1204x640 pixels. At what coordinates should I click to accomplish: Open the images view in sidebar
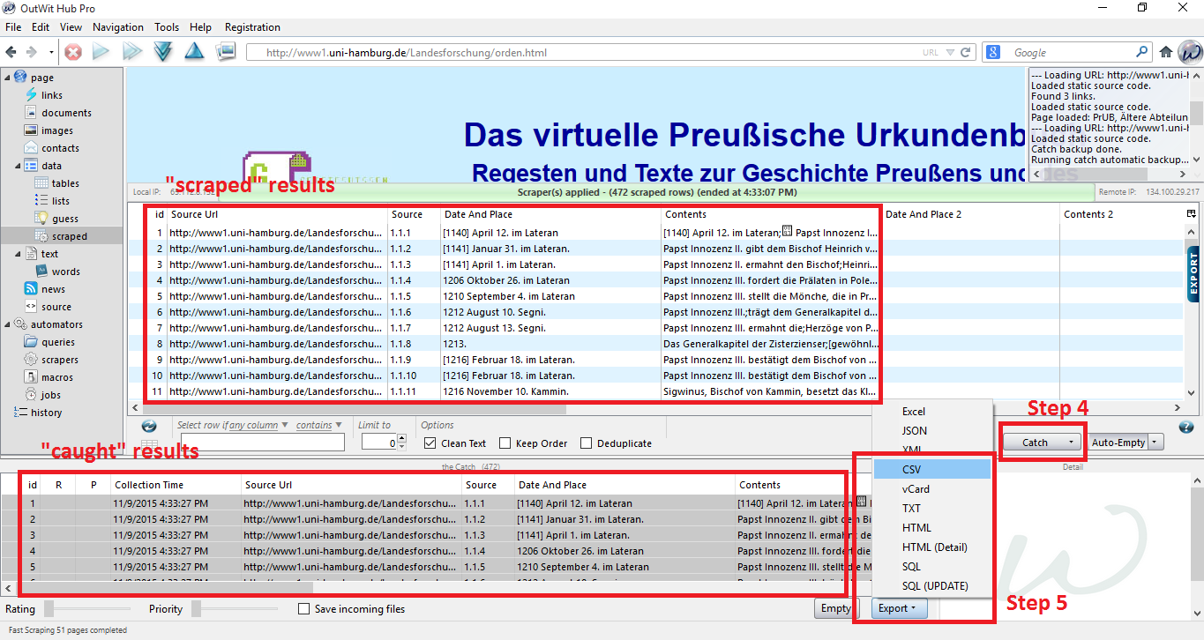57,130
